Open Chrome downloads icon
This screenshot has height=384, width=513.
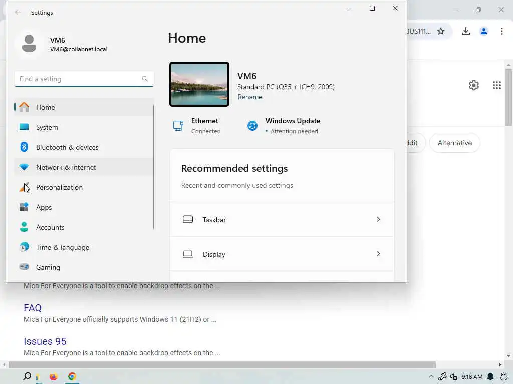[465, 31]
